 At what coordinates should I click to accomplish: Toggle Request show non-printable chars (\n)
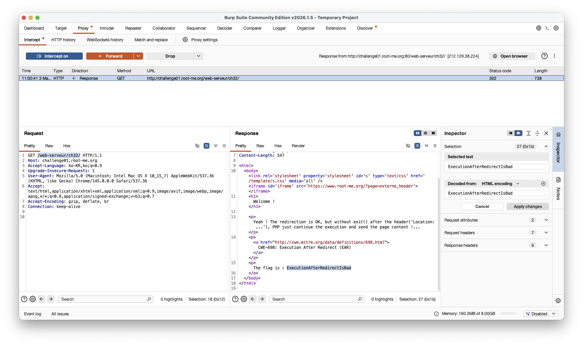tap(216, 146)
